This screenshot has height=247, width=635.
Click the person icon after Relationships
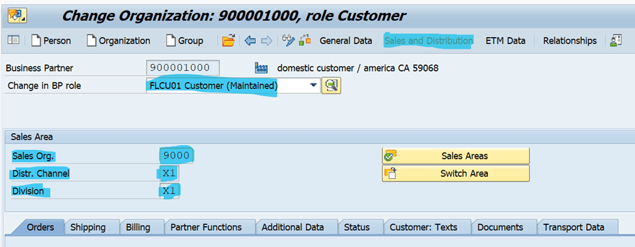616,41
